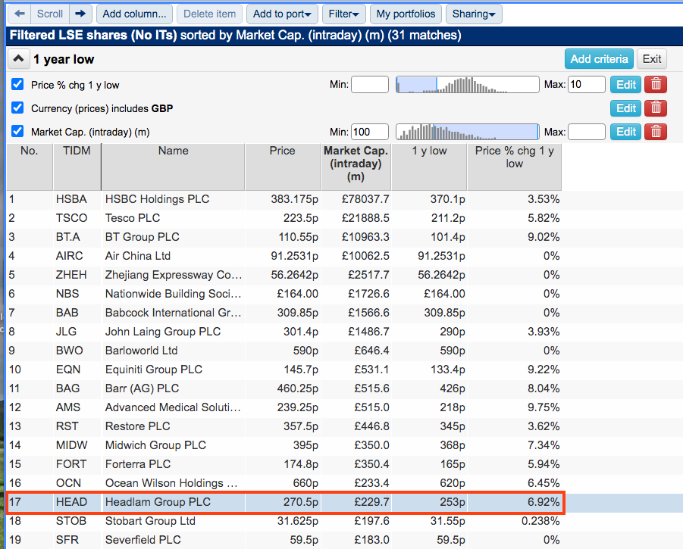The image size is (683, 549).
Task: Edit the Currency (prices) criterion
Action: pos(626,108)
